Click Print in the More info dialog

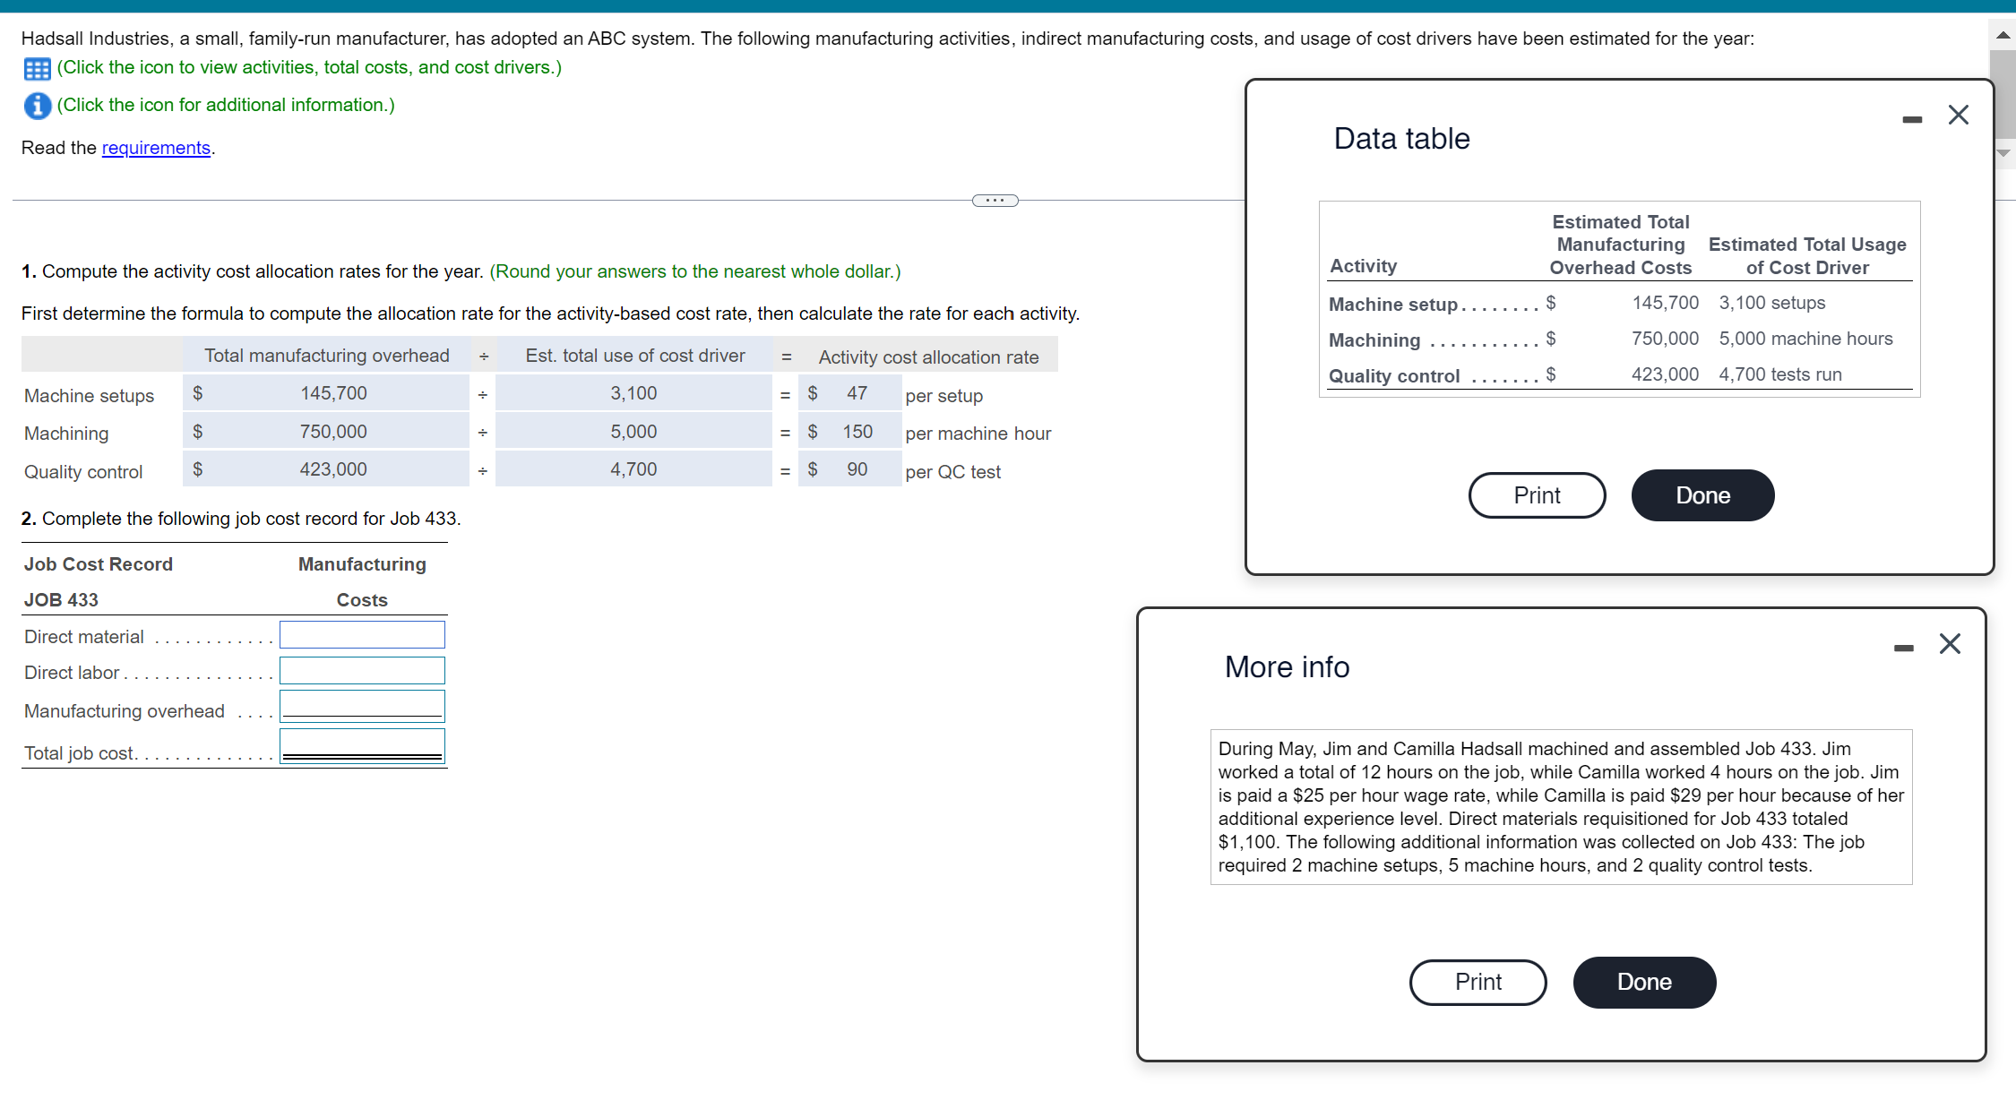coord(1478,982)
